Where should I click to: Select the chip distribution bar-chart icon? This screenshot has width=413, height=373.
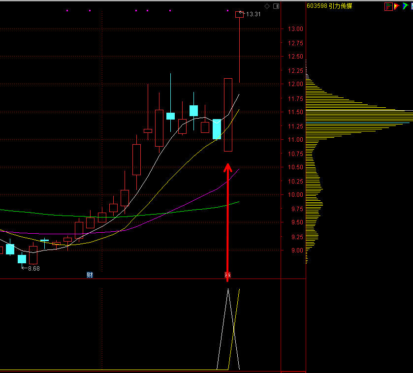click(388, 6)
